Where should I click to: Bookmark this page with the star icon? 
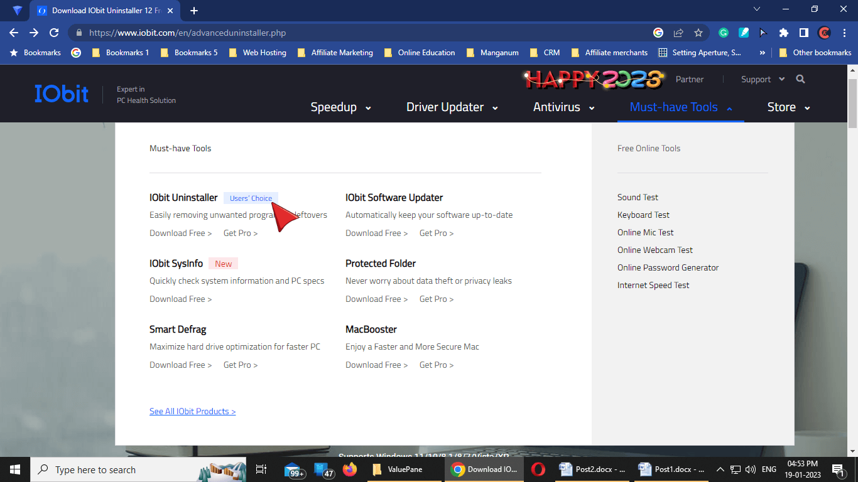[x=698, y=33]
